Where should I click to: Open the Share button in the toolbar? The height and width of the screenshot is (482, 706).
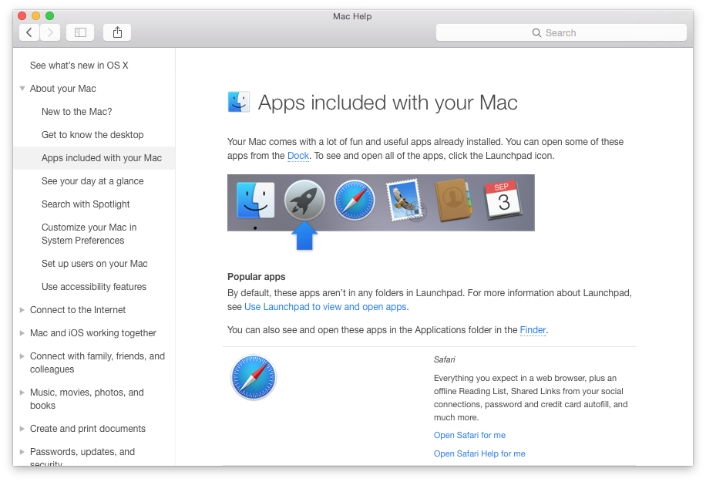(117, 32)
